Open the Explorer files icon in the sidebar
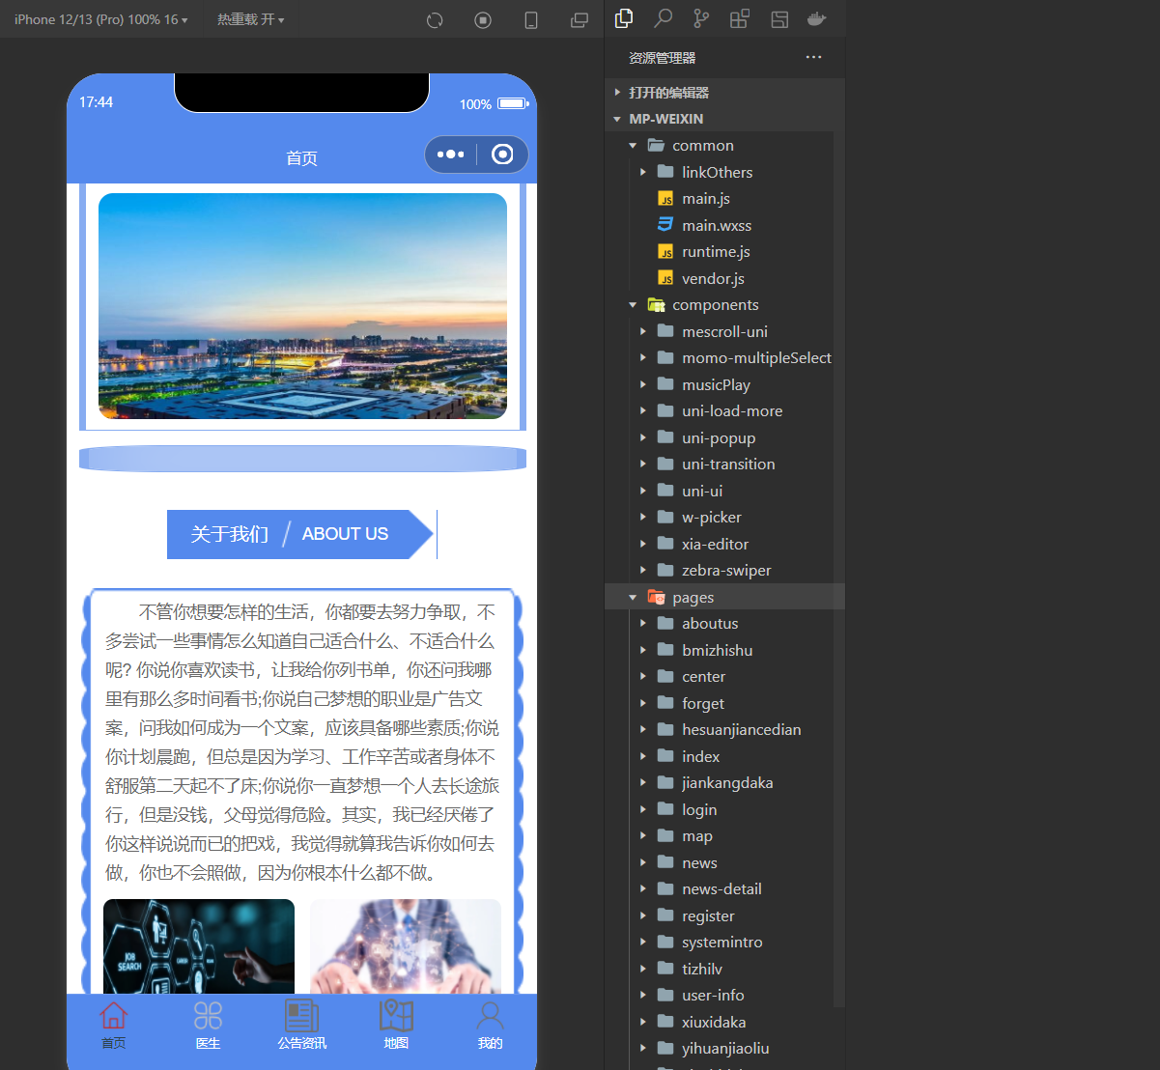Viewport: 1160px width, 1070px height. coord(623,18)
